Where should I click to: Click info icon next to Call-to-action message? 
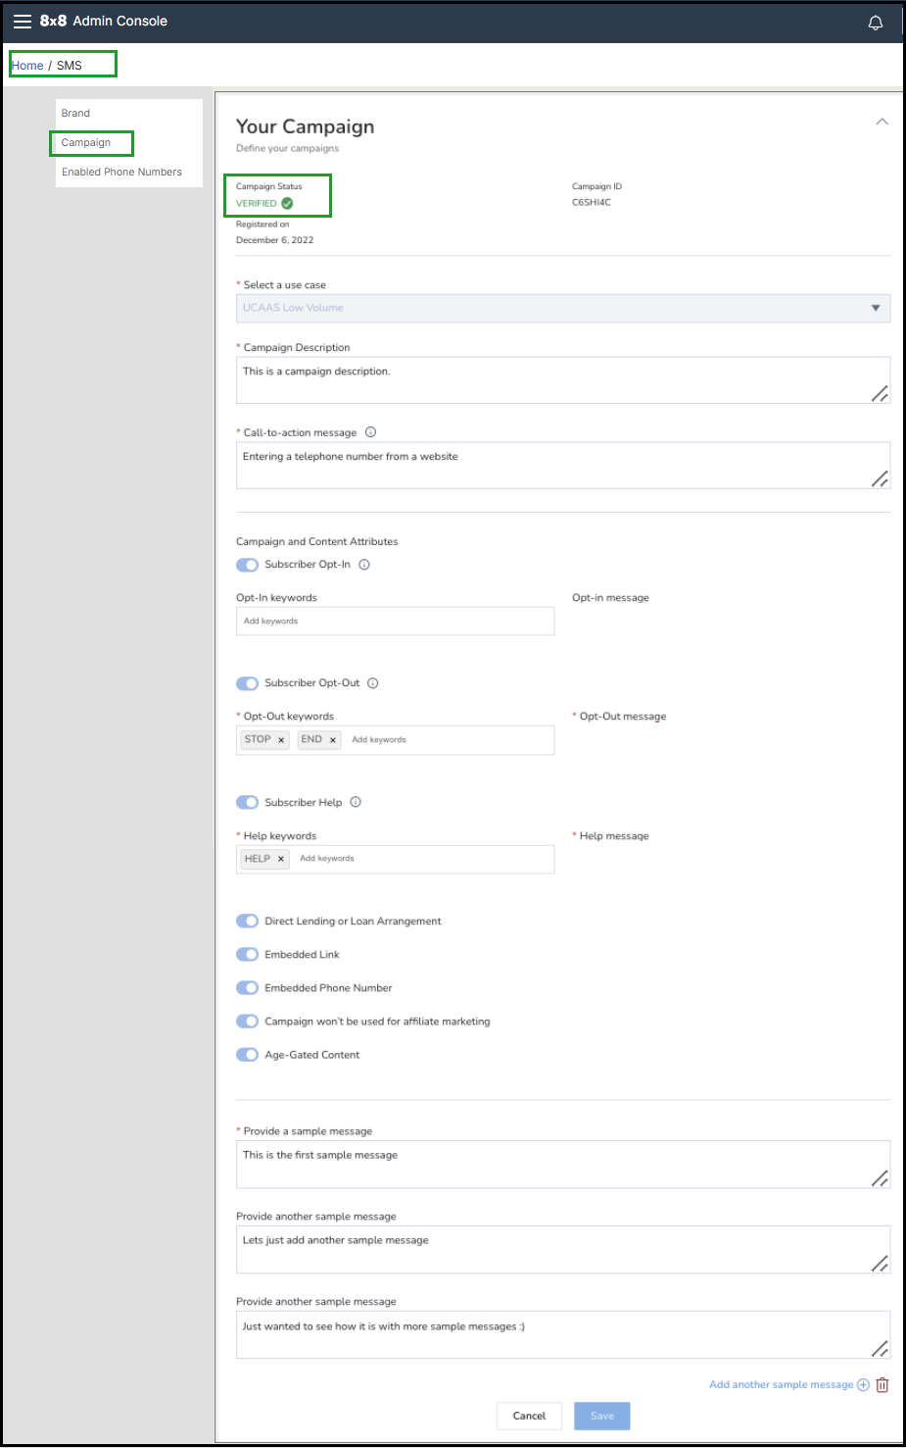370,432
